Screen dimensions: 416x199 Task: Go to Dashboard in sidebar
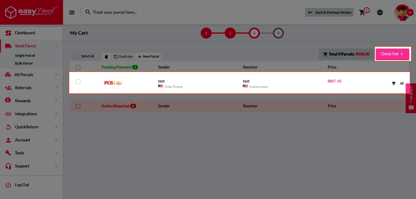coord(25,33)
